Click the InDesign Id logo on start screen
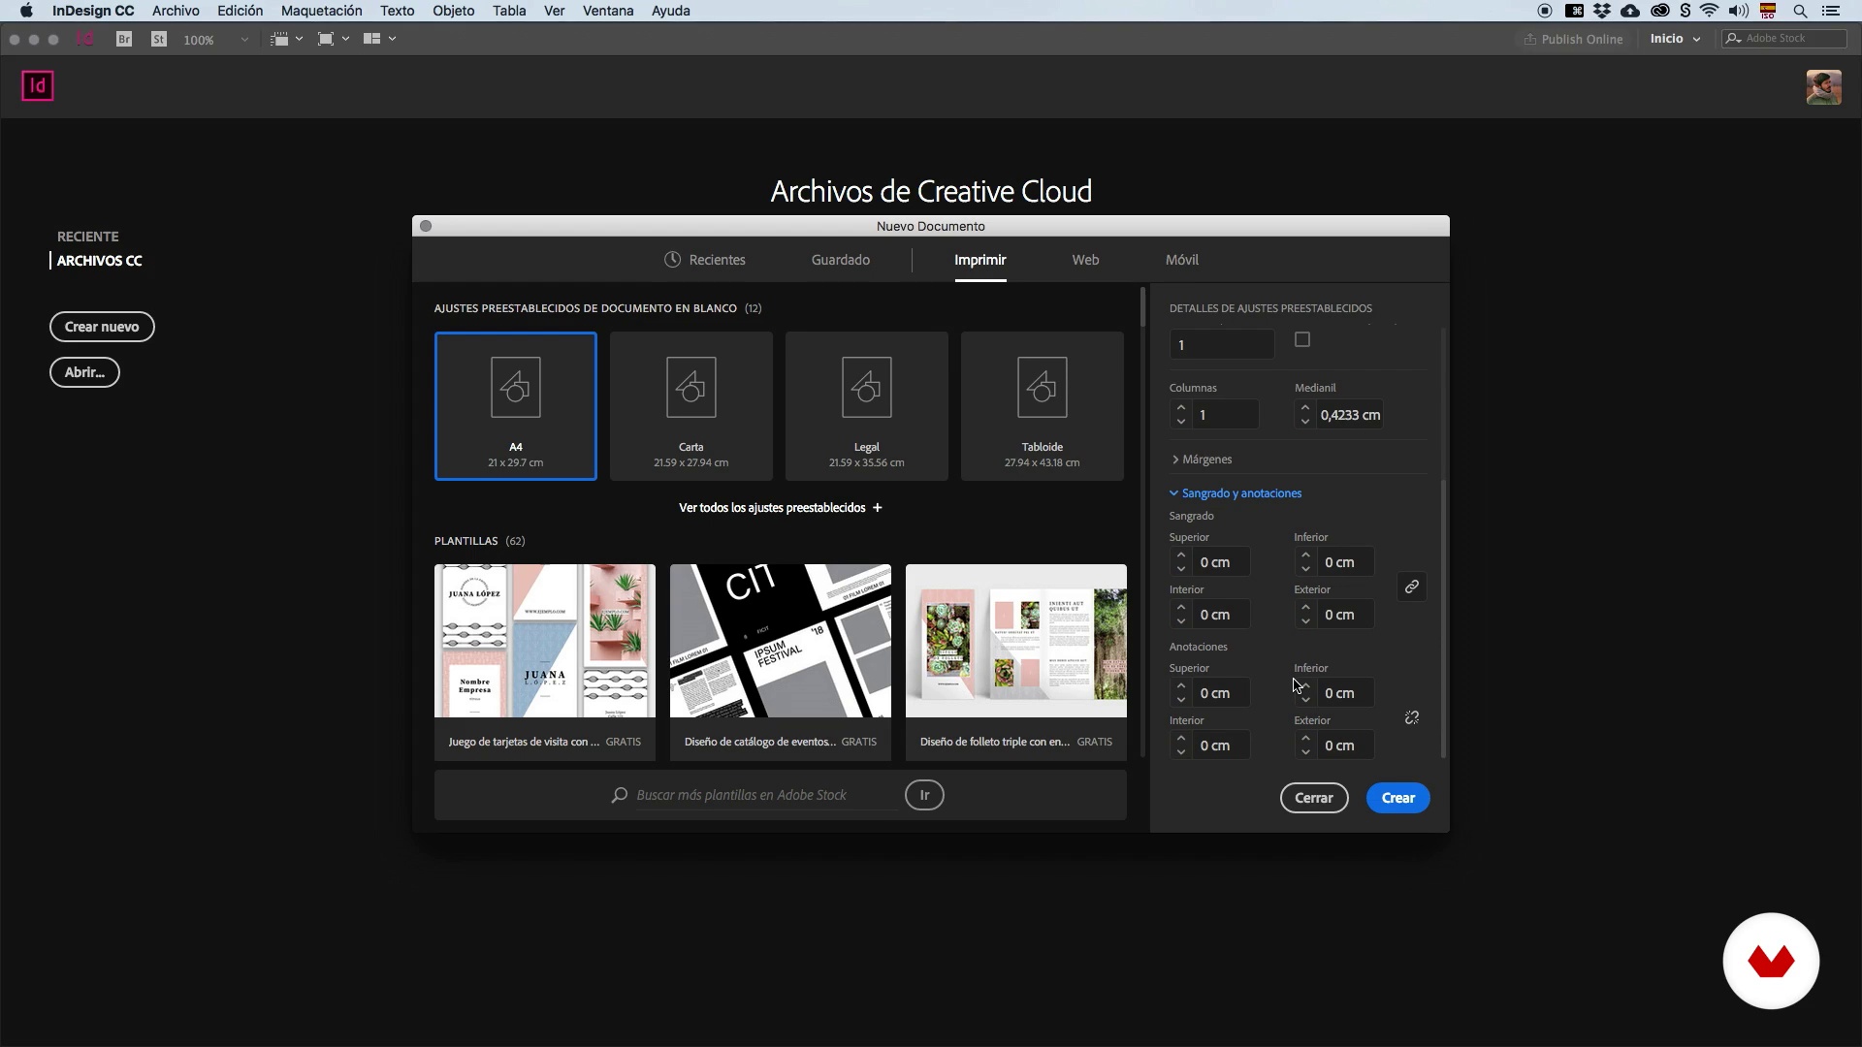This screenshot has height=1047, width=1862. point(38,86)
